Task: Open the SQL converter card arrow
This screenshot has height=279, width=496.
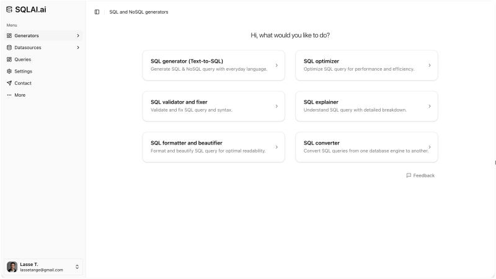Action: (x=430, y=147)
